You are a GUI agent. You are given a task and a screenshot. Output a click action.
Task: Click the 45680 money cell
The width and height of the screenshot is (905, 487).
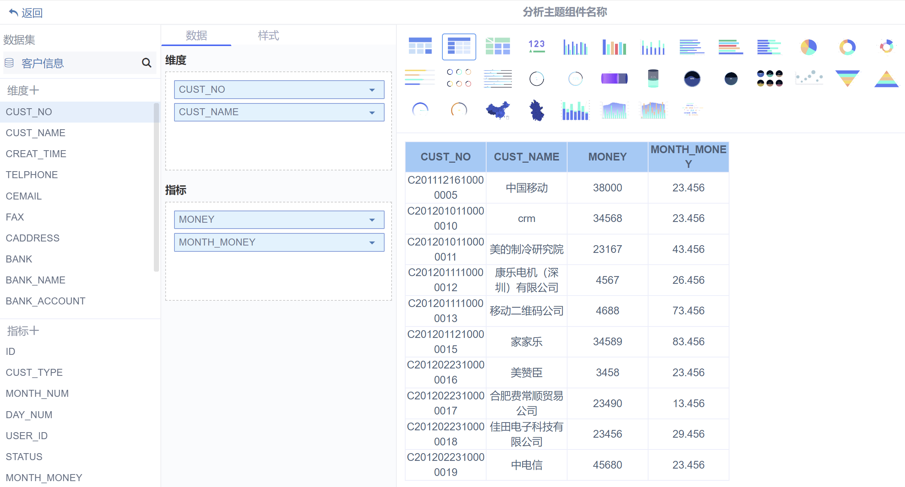pyautogui.click(x=607, y=465)
